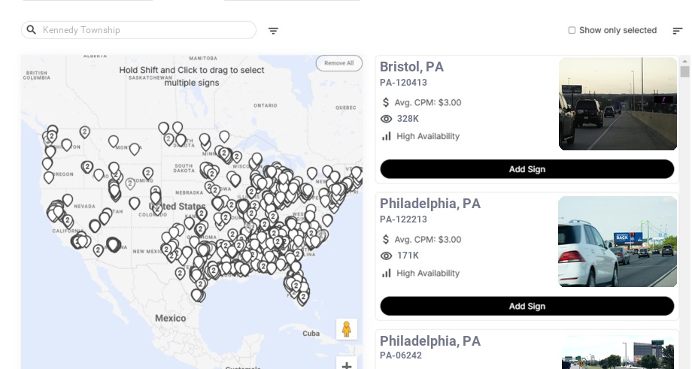Enable the Show only selected checkbox

pyautogui.click(x=572, y=30)
